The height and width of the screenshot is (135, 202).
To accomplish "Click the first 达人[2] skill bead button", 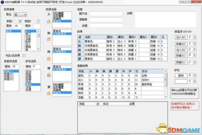I will tap(181, 37).
